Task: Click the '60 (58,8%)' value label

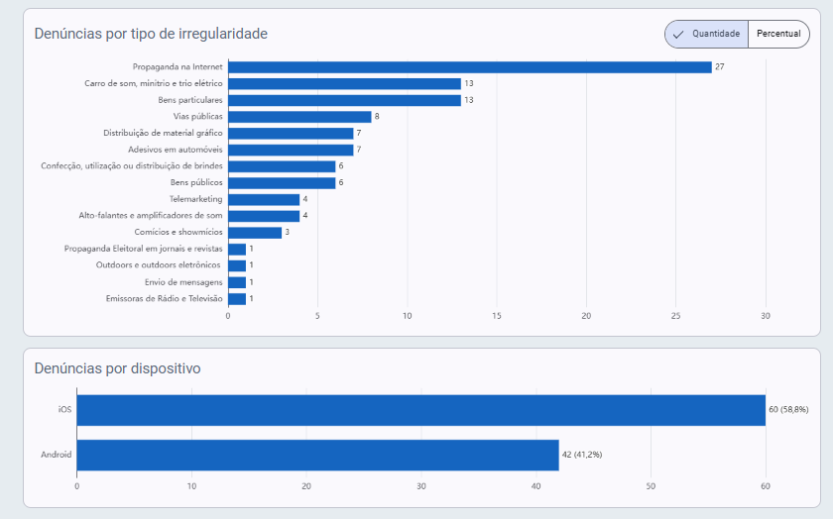Action: coord(789,410)
